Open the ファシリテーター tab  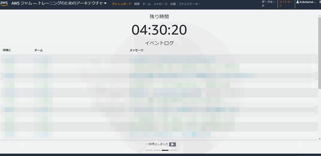[189, 4]
